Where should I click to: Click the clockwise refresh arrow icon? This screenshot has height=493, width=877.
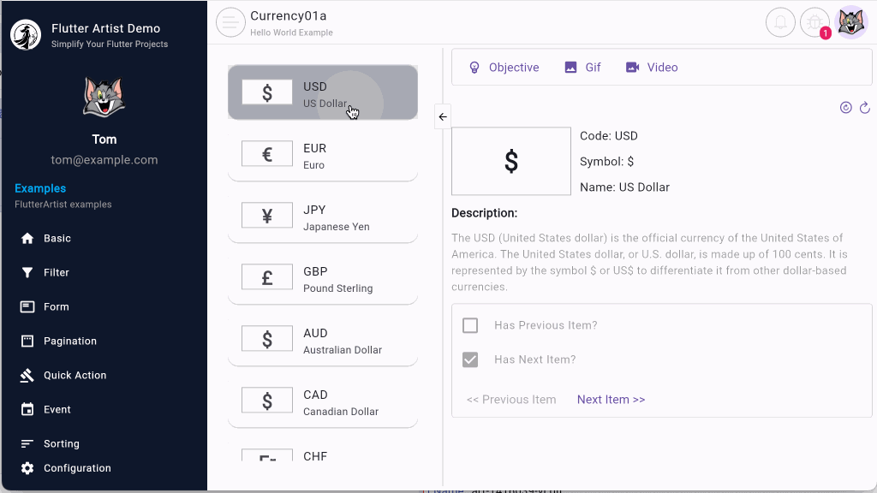click(865, 108)
